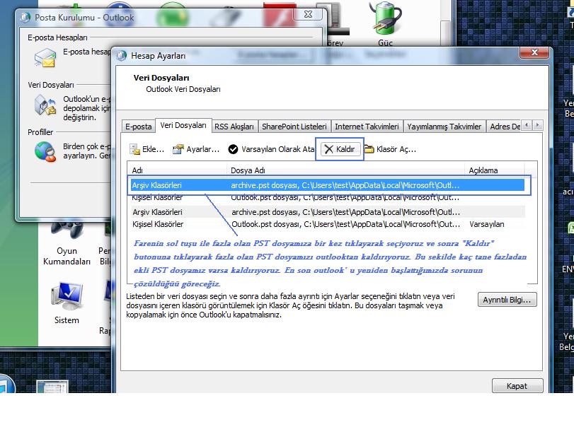This screenshot has height=427, width=574.
Task: Close the Posta Kurulumu - Outlook window
Action: tap(308, 14)
